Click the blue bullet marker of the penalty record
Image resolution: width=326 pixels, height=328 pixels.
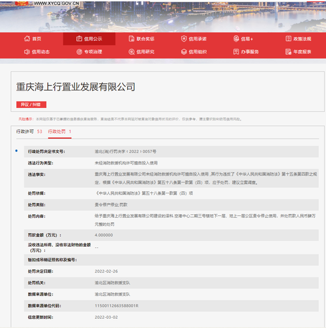(x=16, y=151)
